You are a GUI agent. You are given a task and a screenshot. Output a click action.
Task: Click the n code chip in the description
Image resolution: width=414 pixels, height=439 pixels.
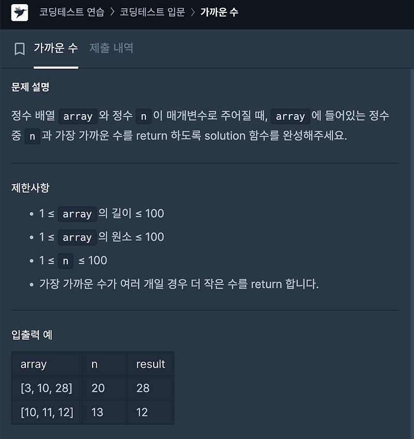pos(143,117)
